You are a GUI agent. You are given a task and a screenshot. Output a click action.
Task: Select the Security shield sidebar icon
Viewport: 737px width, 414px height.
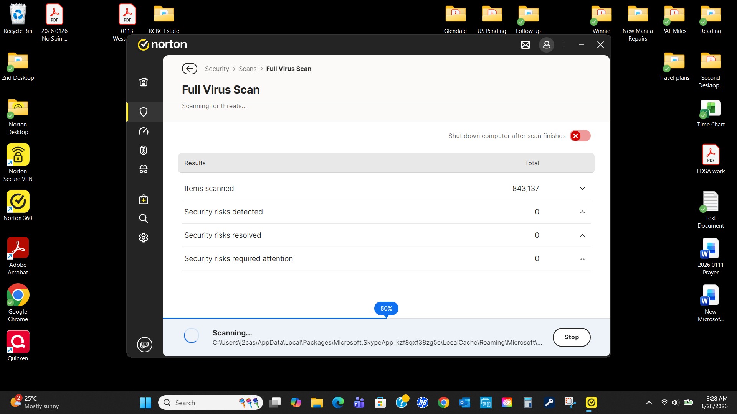pyautogui.click(x=144, y=112)
